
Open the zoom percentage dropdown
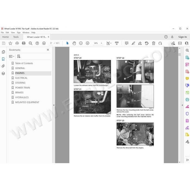click(102, 43)
